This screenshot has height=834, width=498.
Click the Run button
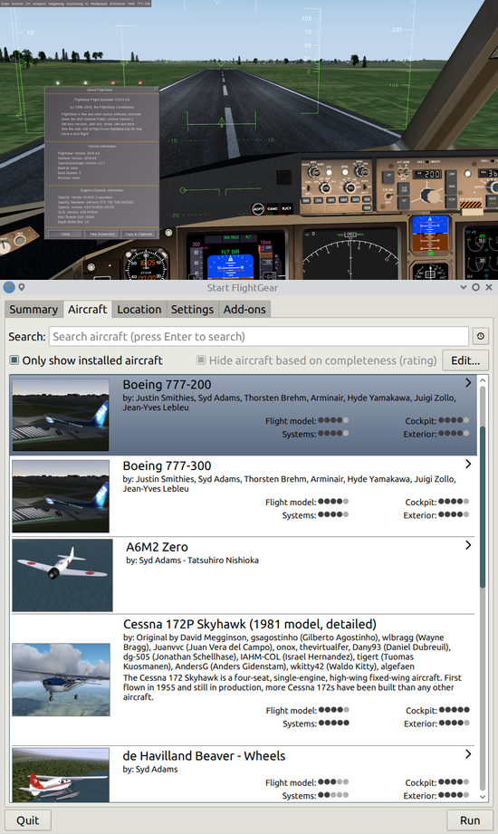tap(470, 820)
